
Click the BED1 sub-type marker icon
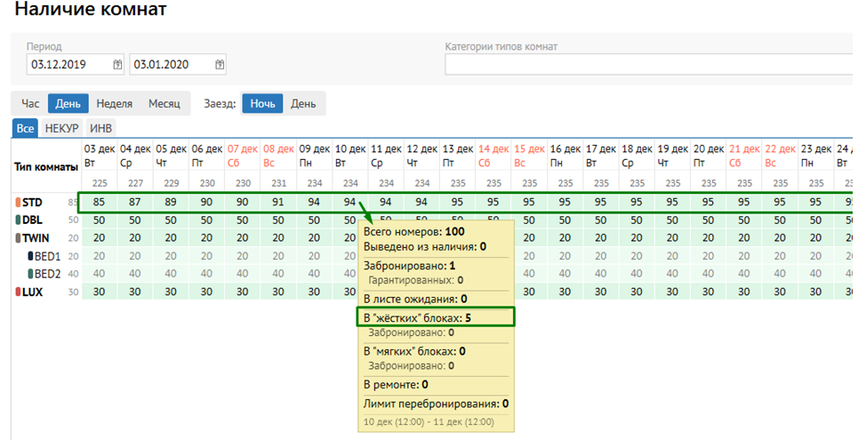click(29, 256)
